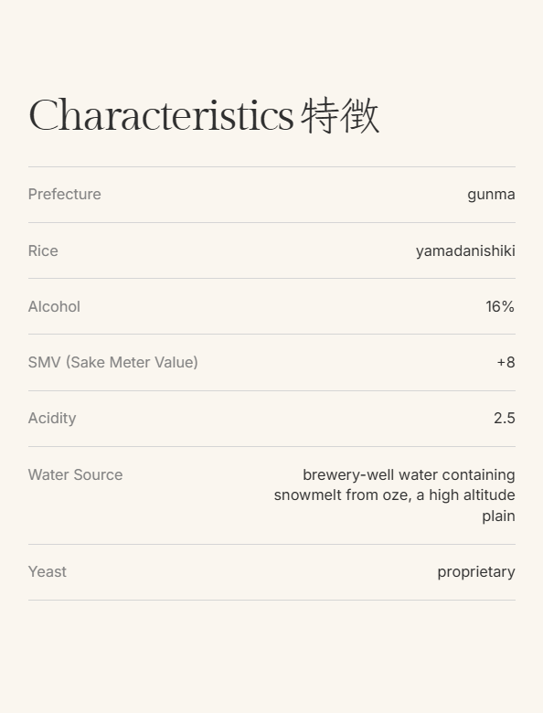This screenshot has height=713, width=543.
Task: Click the 'Sake Meter Value' parenthetical text
Action: click(x=132, y=362)
